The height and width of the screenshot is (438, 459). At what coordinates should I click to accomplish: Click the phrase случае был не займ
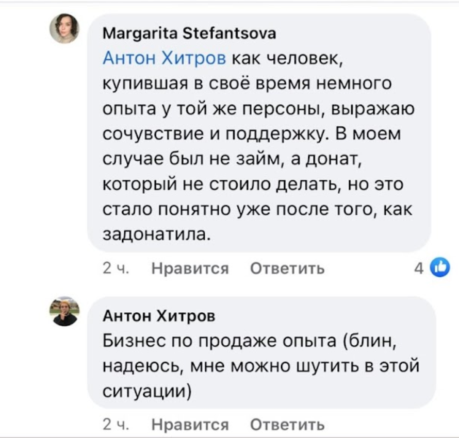coord(192,159)
